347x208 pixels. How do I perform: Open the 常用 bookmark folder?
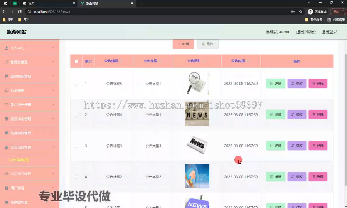point(24,20)
